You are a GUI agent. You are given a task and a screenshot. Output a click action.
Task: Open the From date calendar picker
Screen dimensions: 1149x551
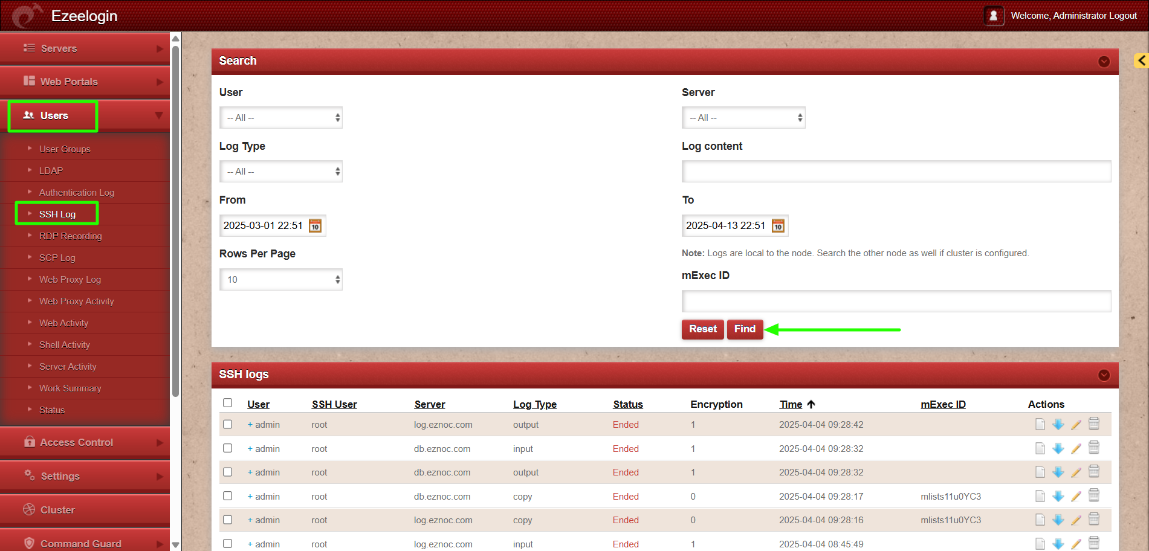315,226
